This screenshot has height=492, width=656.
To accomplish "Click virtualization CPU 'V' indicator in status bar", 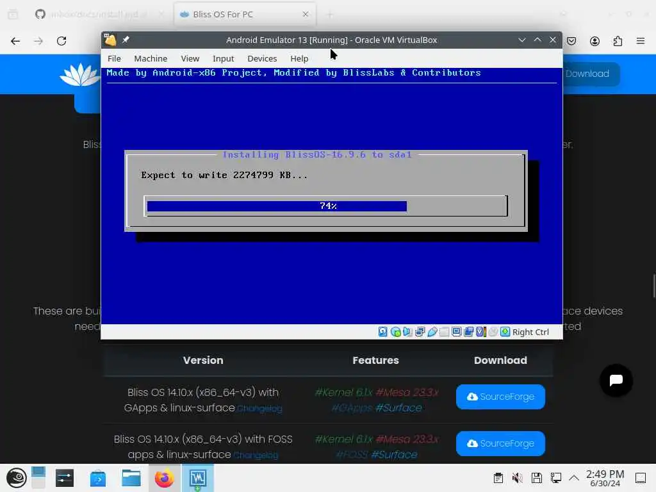I will pos(480,332).
